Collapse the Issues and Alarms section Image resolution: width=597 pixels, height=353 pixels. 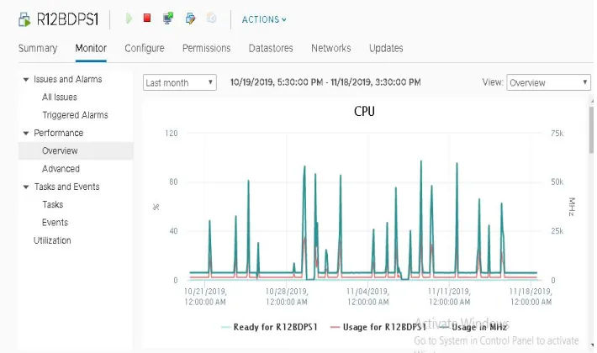pyautogui.click(x=26, y=80)
